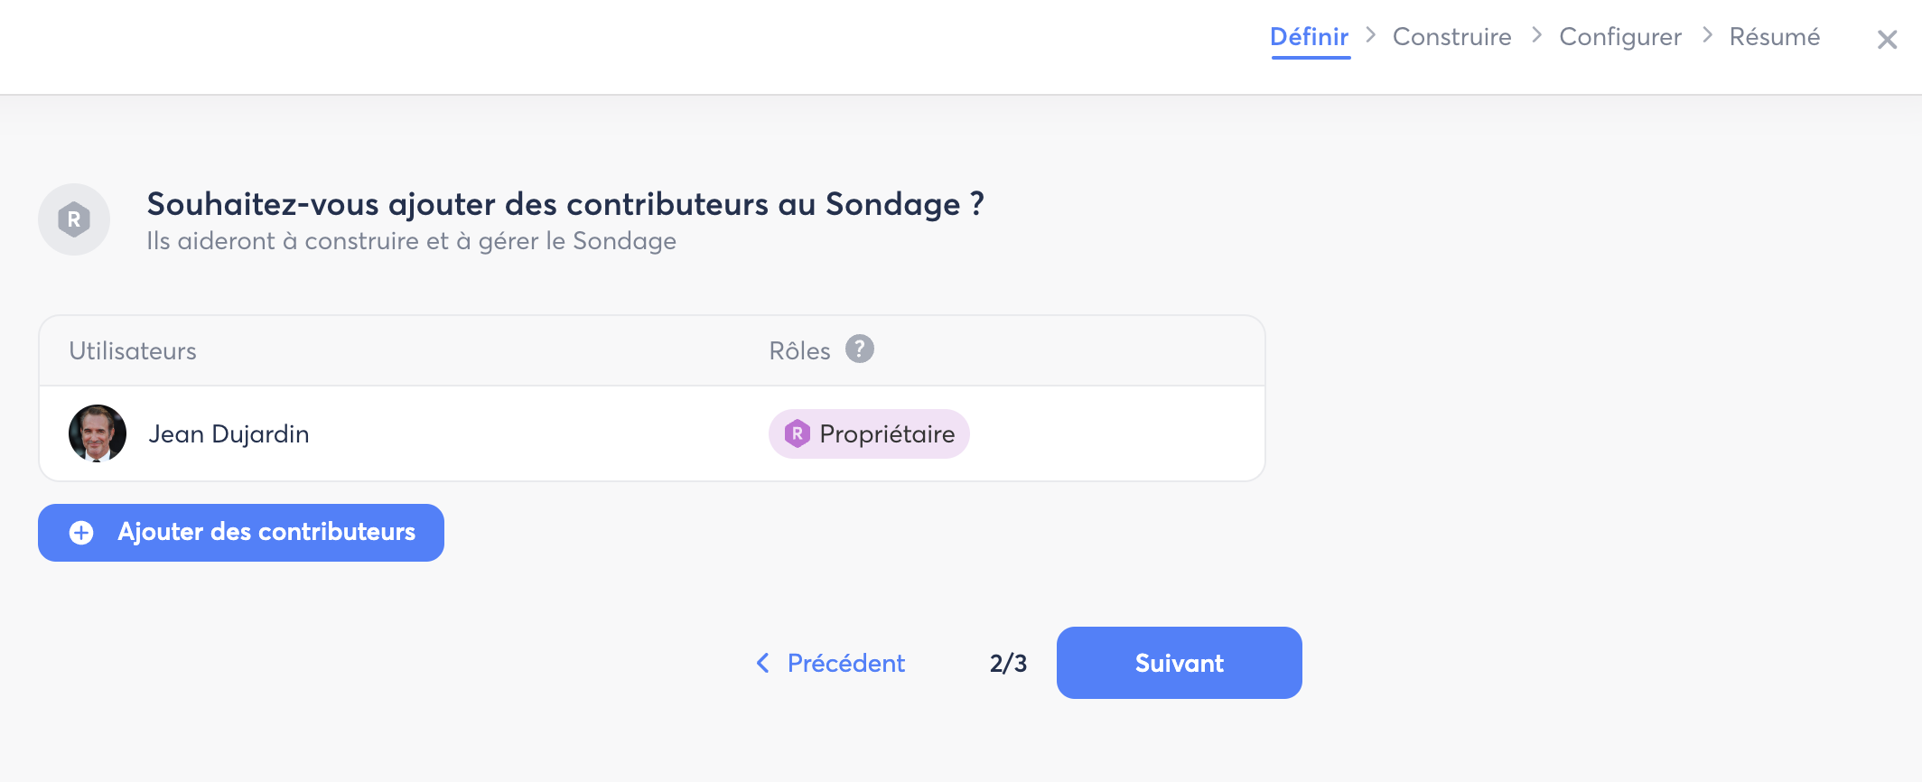Go back with the Précédent link
The height and width of the screenshot is (782, 1922).
845,664
